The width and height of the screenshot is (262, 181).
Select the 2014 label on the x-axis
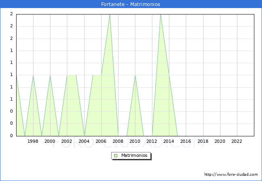coord(169,141)
